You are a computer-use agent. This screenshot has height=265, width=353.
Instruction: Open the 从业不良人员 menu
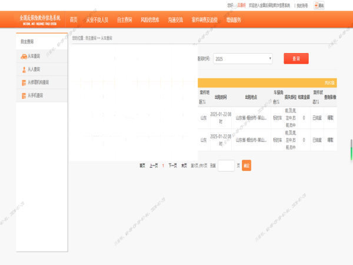coord(97,20)
